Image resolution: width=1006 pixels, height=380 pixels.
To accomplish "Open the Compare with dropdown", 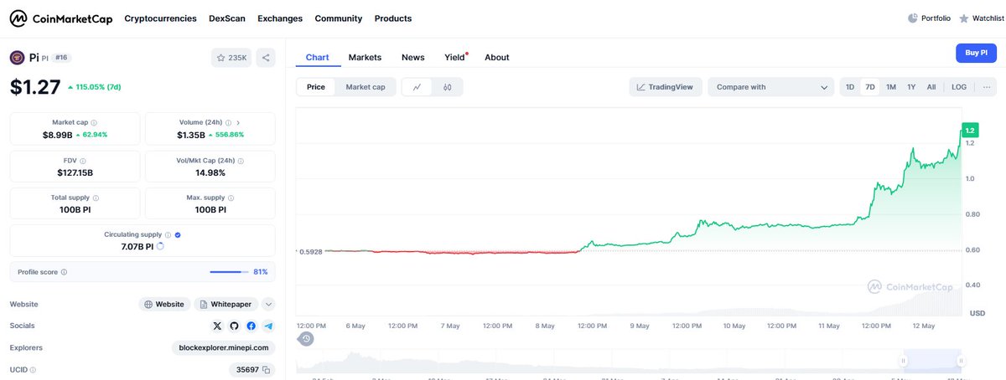I will coord(770,87).
